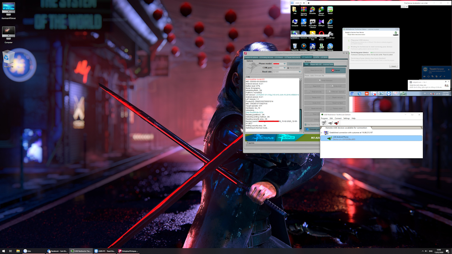Screen dimensions: 452x254
Task: Open DriverMax icon on remote desktop
Action: pyautogui.click(x=312, y=11)
